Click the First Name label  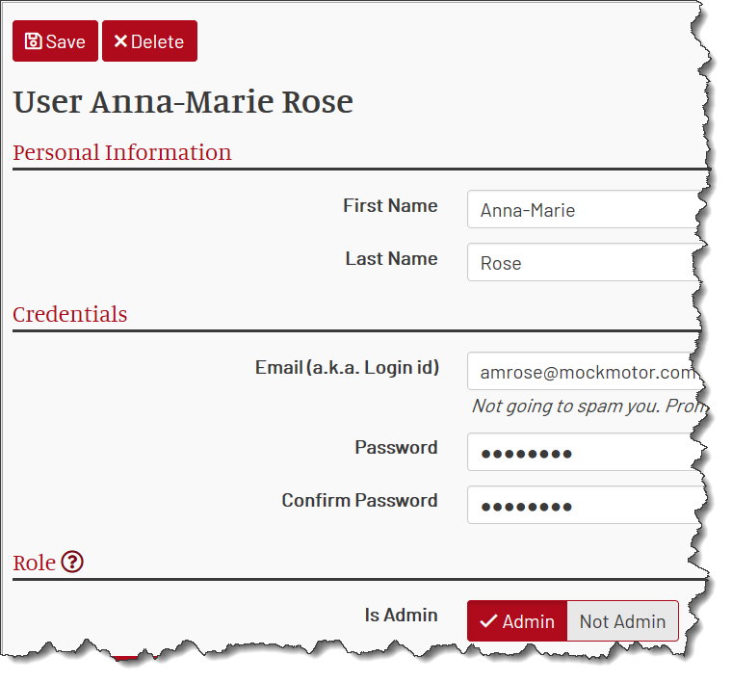click(390, 205)
